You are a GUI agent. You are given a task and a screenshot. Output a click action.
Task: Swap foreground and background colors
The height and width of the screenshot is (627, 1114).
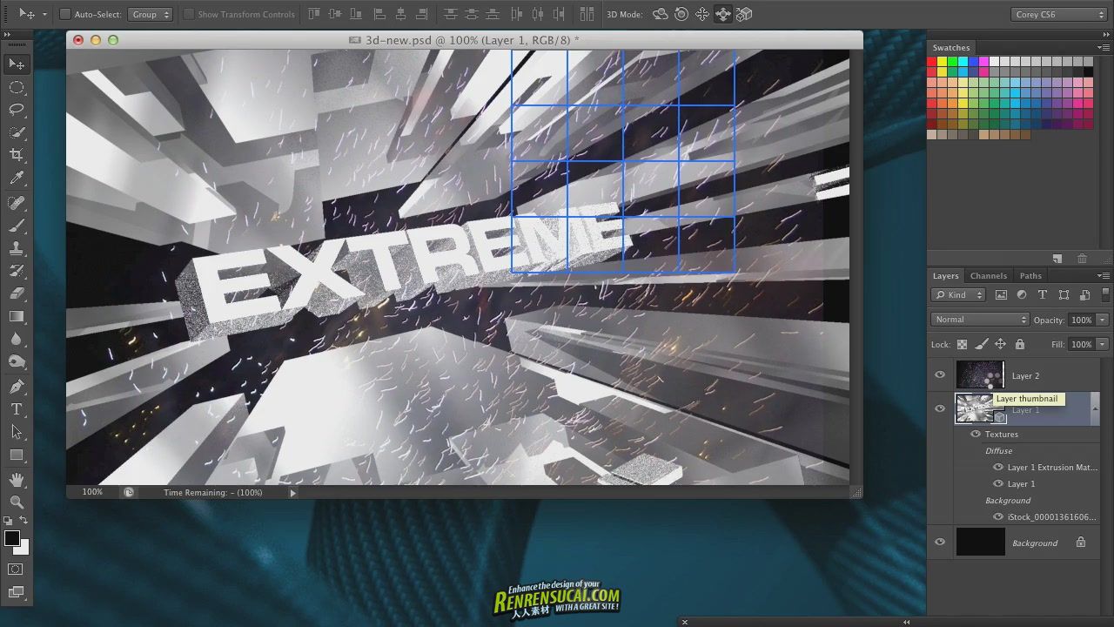(24, 521)
